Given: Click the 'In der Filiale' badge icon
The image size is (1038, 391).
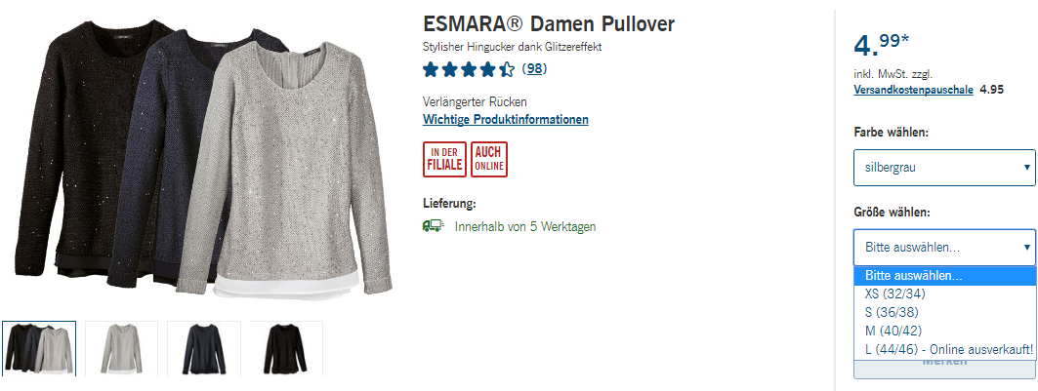Looking at the screenshot, I should point(445,159).
